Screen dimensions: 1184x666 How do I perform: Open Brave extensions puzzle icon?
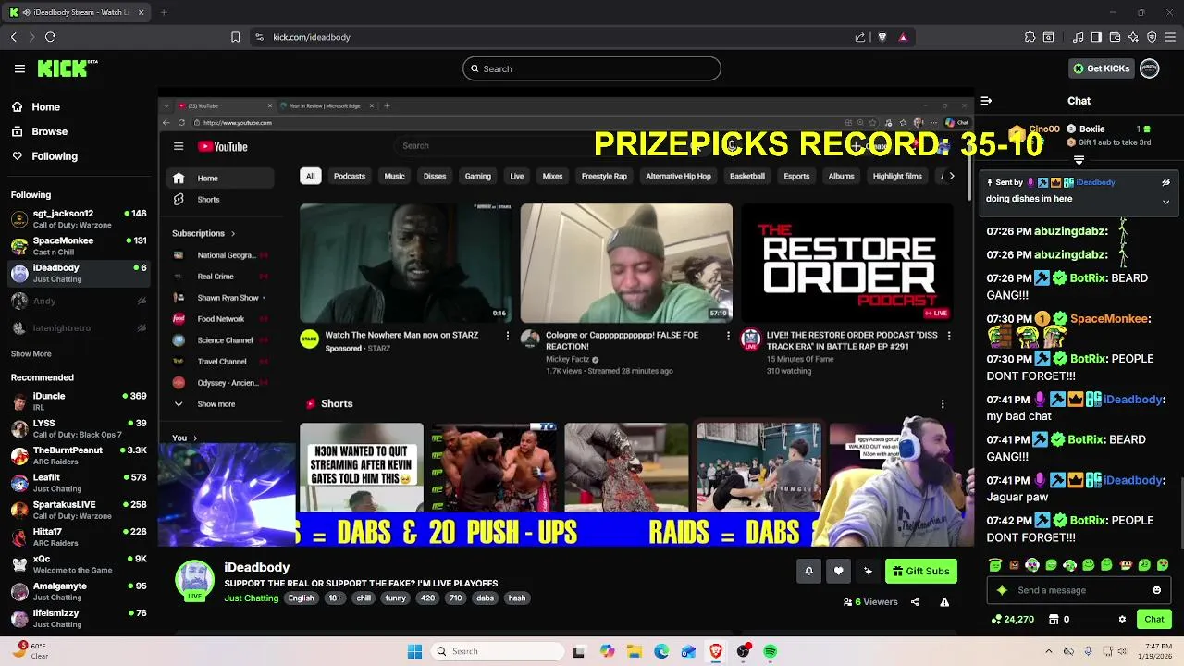pos(1030,37)
